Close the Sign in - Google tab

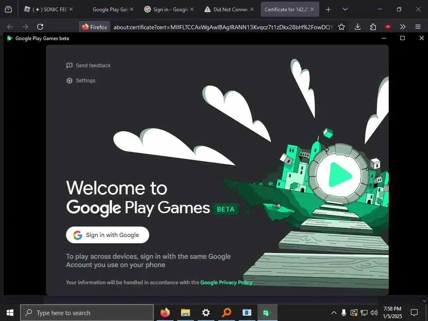[x=192, y=9]
